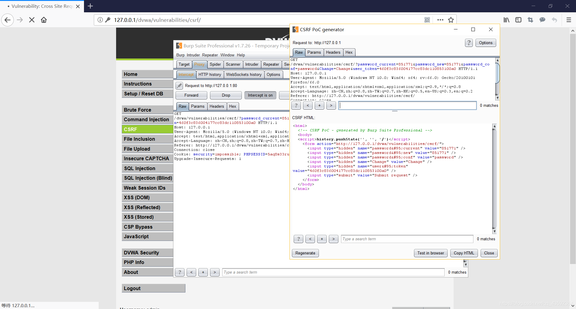The image size is (576, 309).
Task: Open SQL Injection page in DVWA sidebar
Action: click(x=147, y=168)
